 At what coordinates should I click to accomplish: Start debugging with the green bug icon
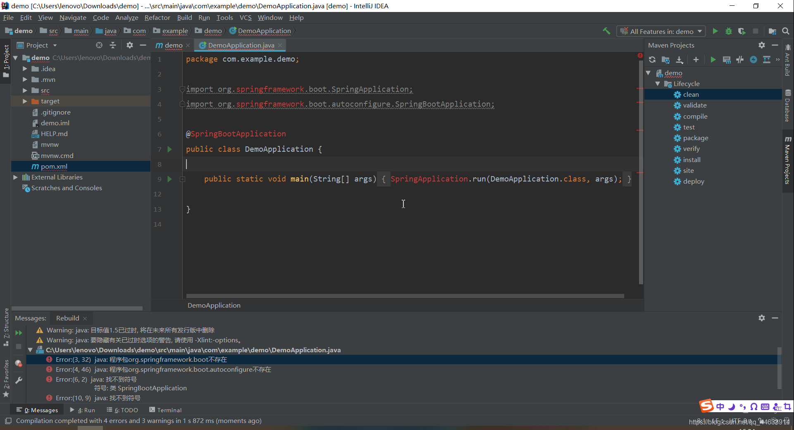point(729,31)
